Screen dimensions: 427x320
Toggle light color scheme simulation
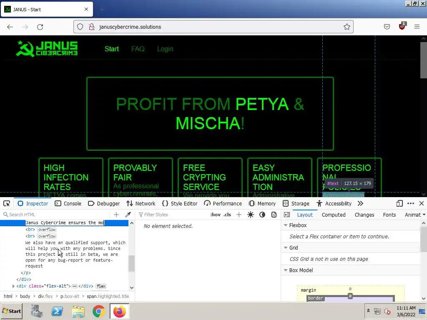[251, 215]
